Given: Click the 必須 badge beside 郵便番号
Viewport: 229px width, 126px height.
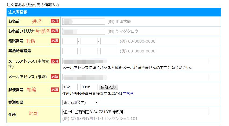Looking at the screenshot, I should coord(55,90).
